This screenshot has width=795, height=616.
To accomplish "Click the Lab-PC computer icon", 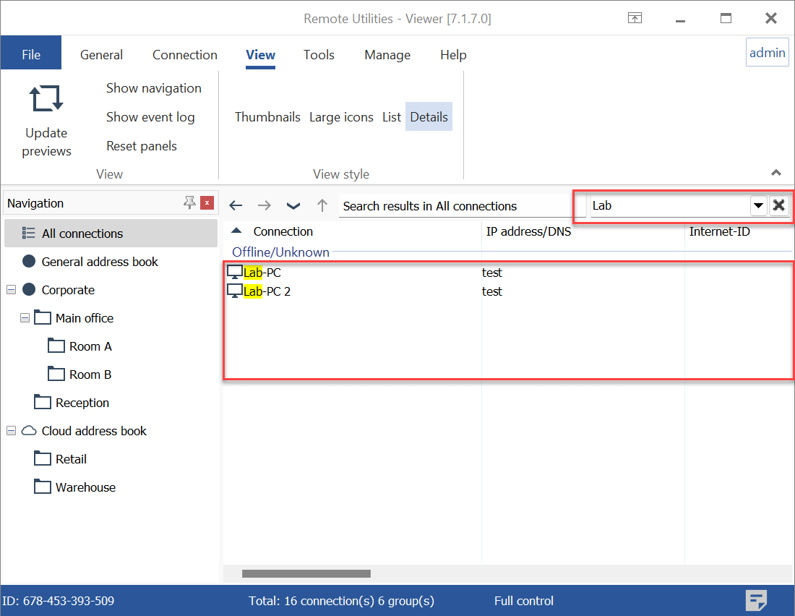I will click(x=234, y=271).
